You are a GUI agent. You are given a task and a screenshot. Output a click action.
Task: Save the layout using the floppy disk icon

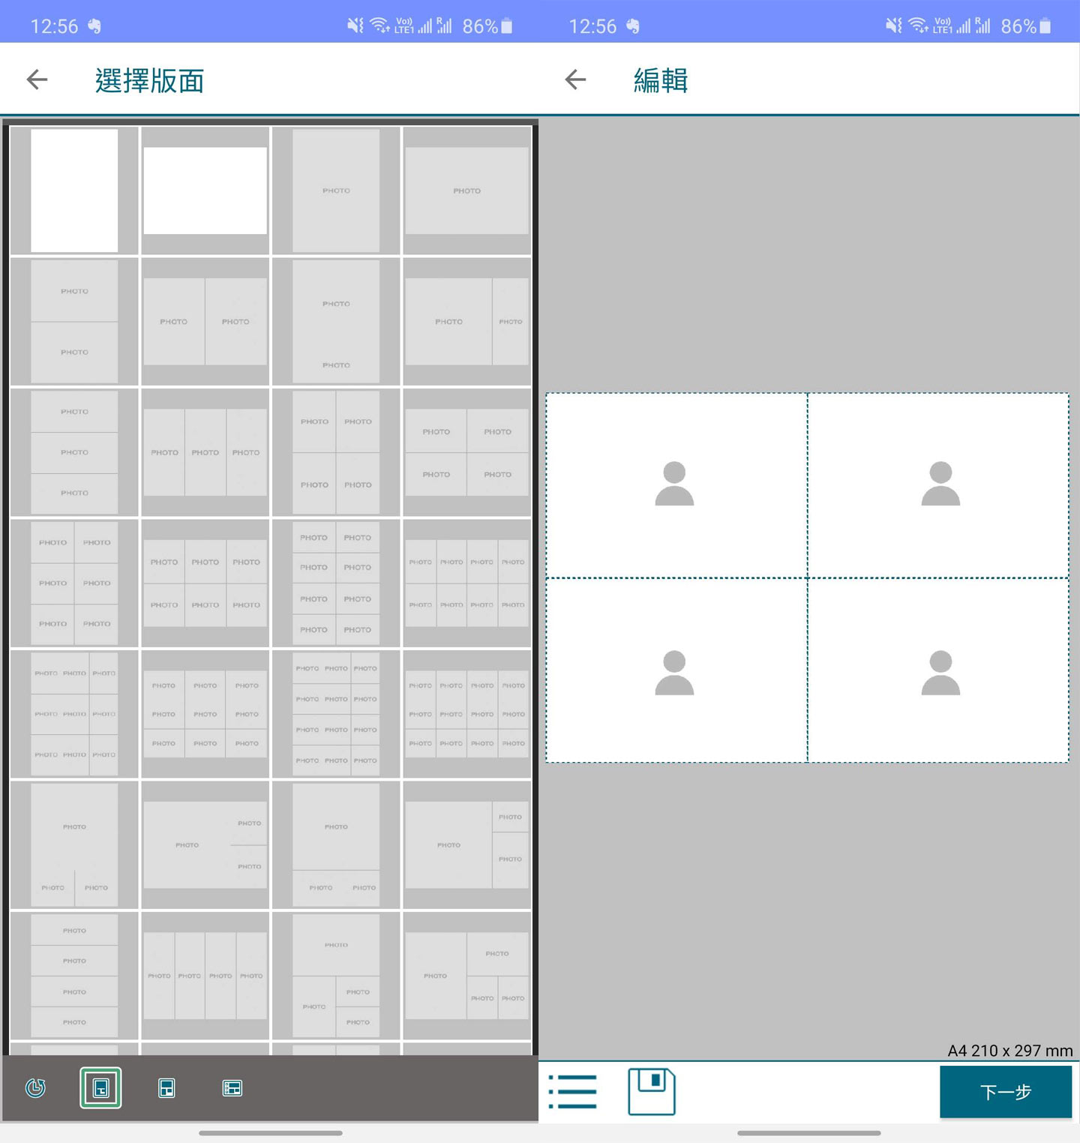pyautogui.click(x=651, y=1092)
